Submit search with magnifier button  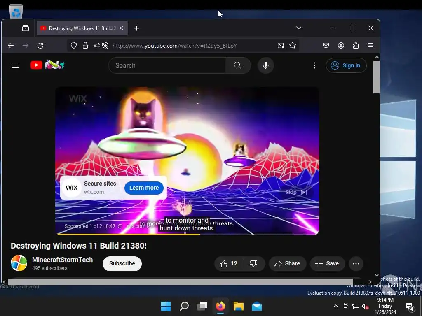click(238, 65)
